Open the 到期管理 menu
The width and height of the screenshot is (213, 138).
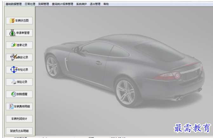43,4
